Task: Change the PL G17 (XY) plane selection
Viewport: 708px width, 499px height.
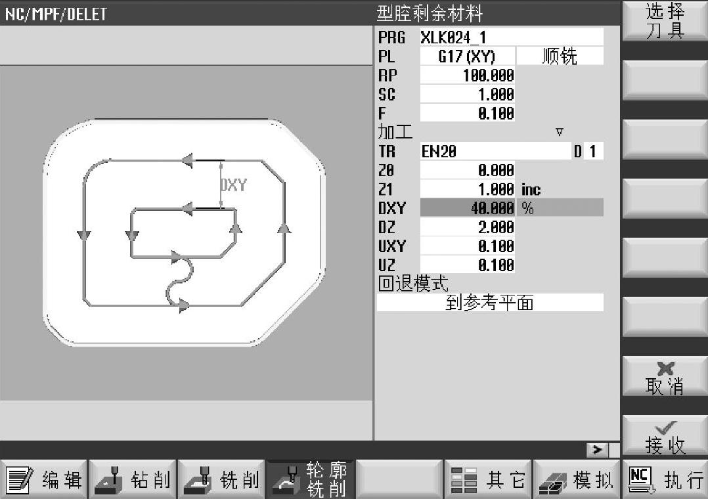Action: [467, 56]
